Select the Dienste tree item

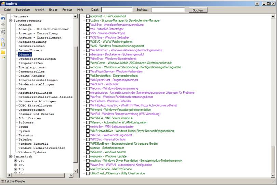(25, 55)
